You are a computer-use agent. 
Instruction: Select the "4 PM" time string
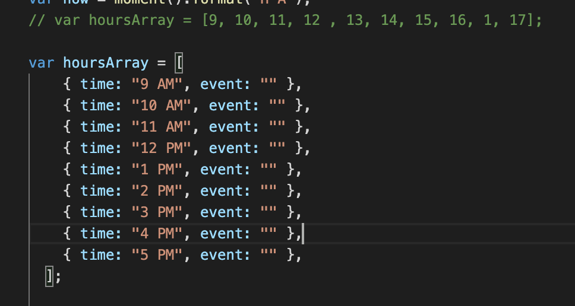[157, 233]
